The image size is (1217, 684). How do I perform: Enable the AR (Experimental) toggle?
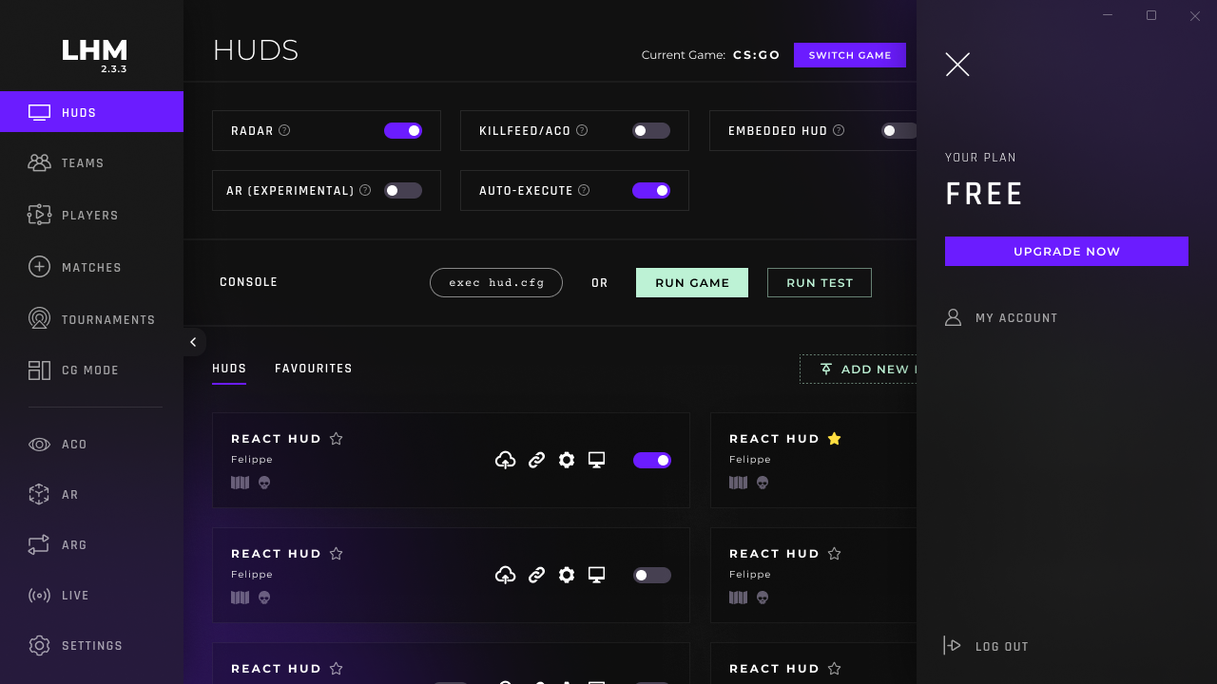tap(403, 191)
